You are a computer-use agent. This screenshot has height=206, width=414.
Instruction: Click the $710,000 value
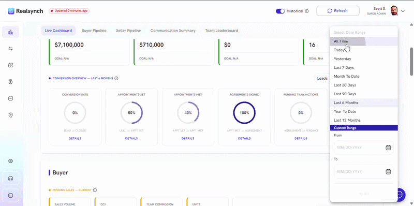[152, 45]
